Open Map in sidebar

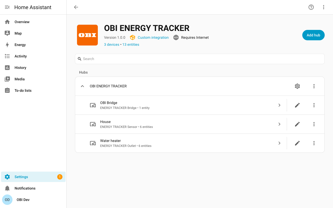[x=33, y=33]
